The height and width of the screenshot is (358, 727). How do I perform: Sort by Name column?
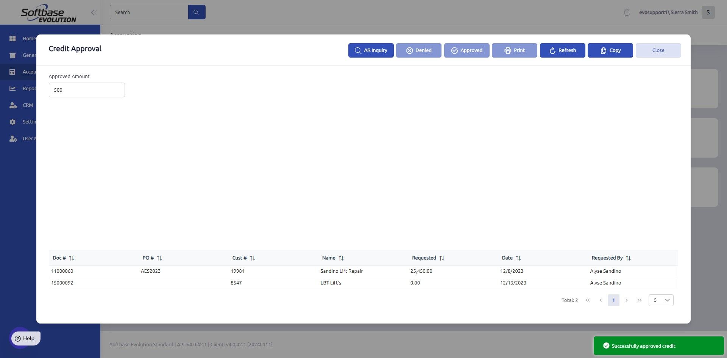(x=341, y=258)
